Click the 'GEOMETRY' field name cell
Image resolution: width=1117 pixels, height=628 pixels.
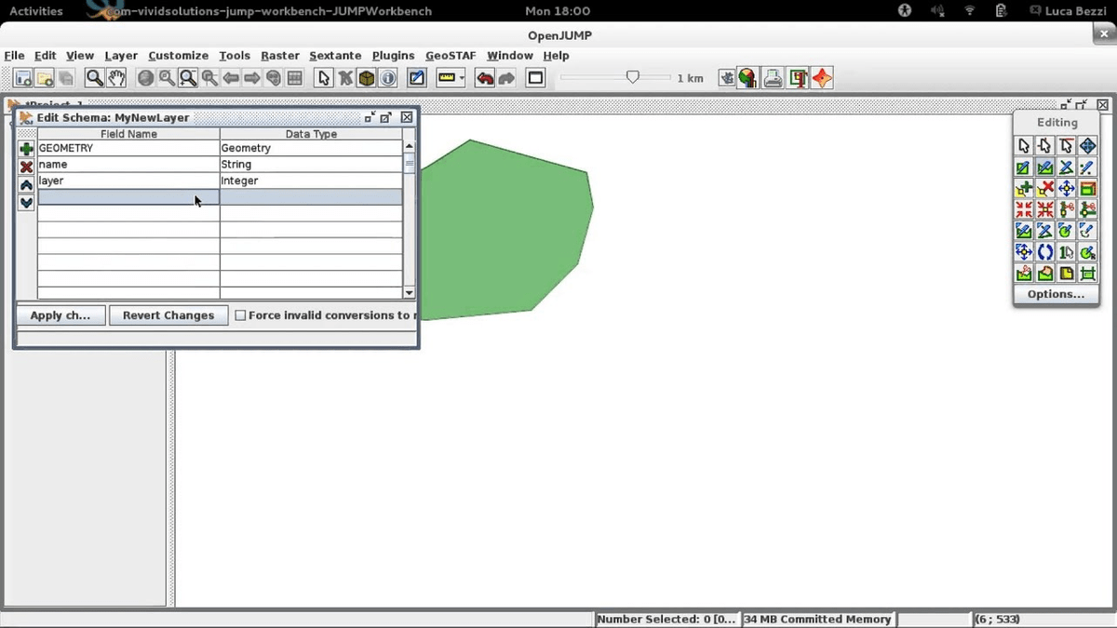[128, 148]
